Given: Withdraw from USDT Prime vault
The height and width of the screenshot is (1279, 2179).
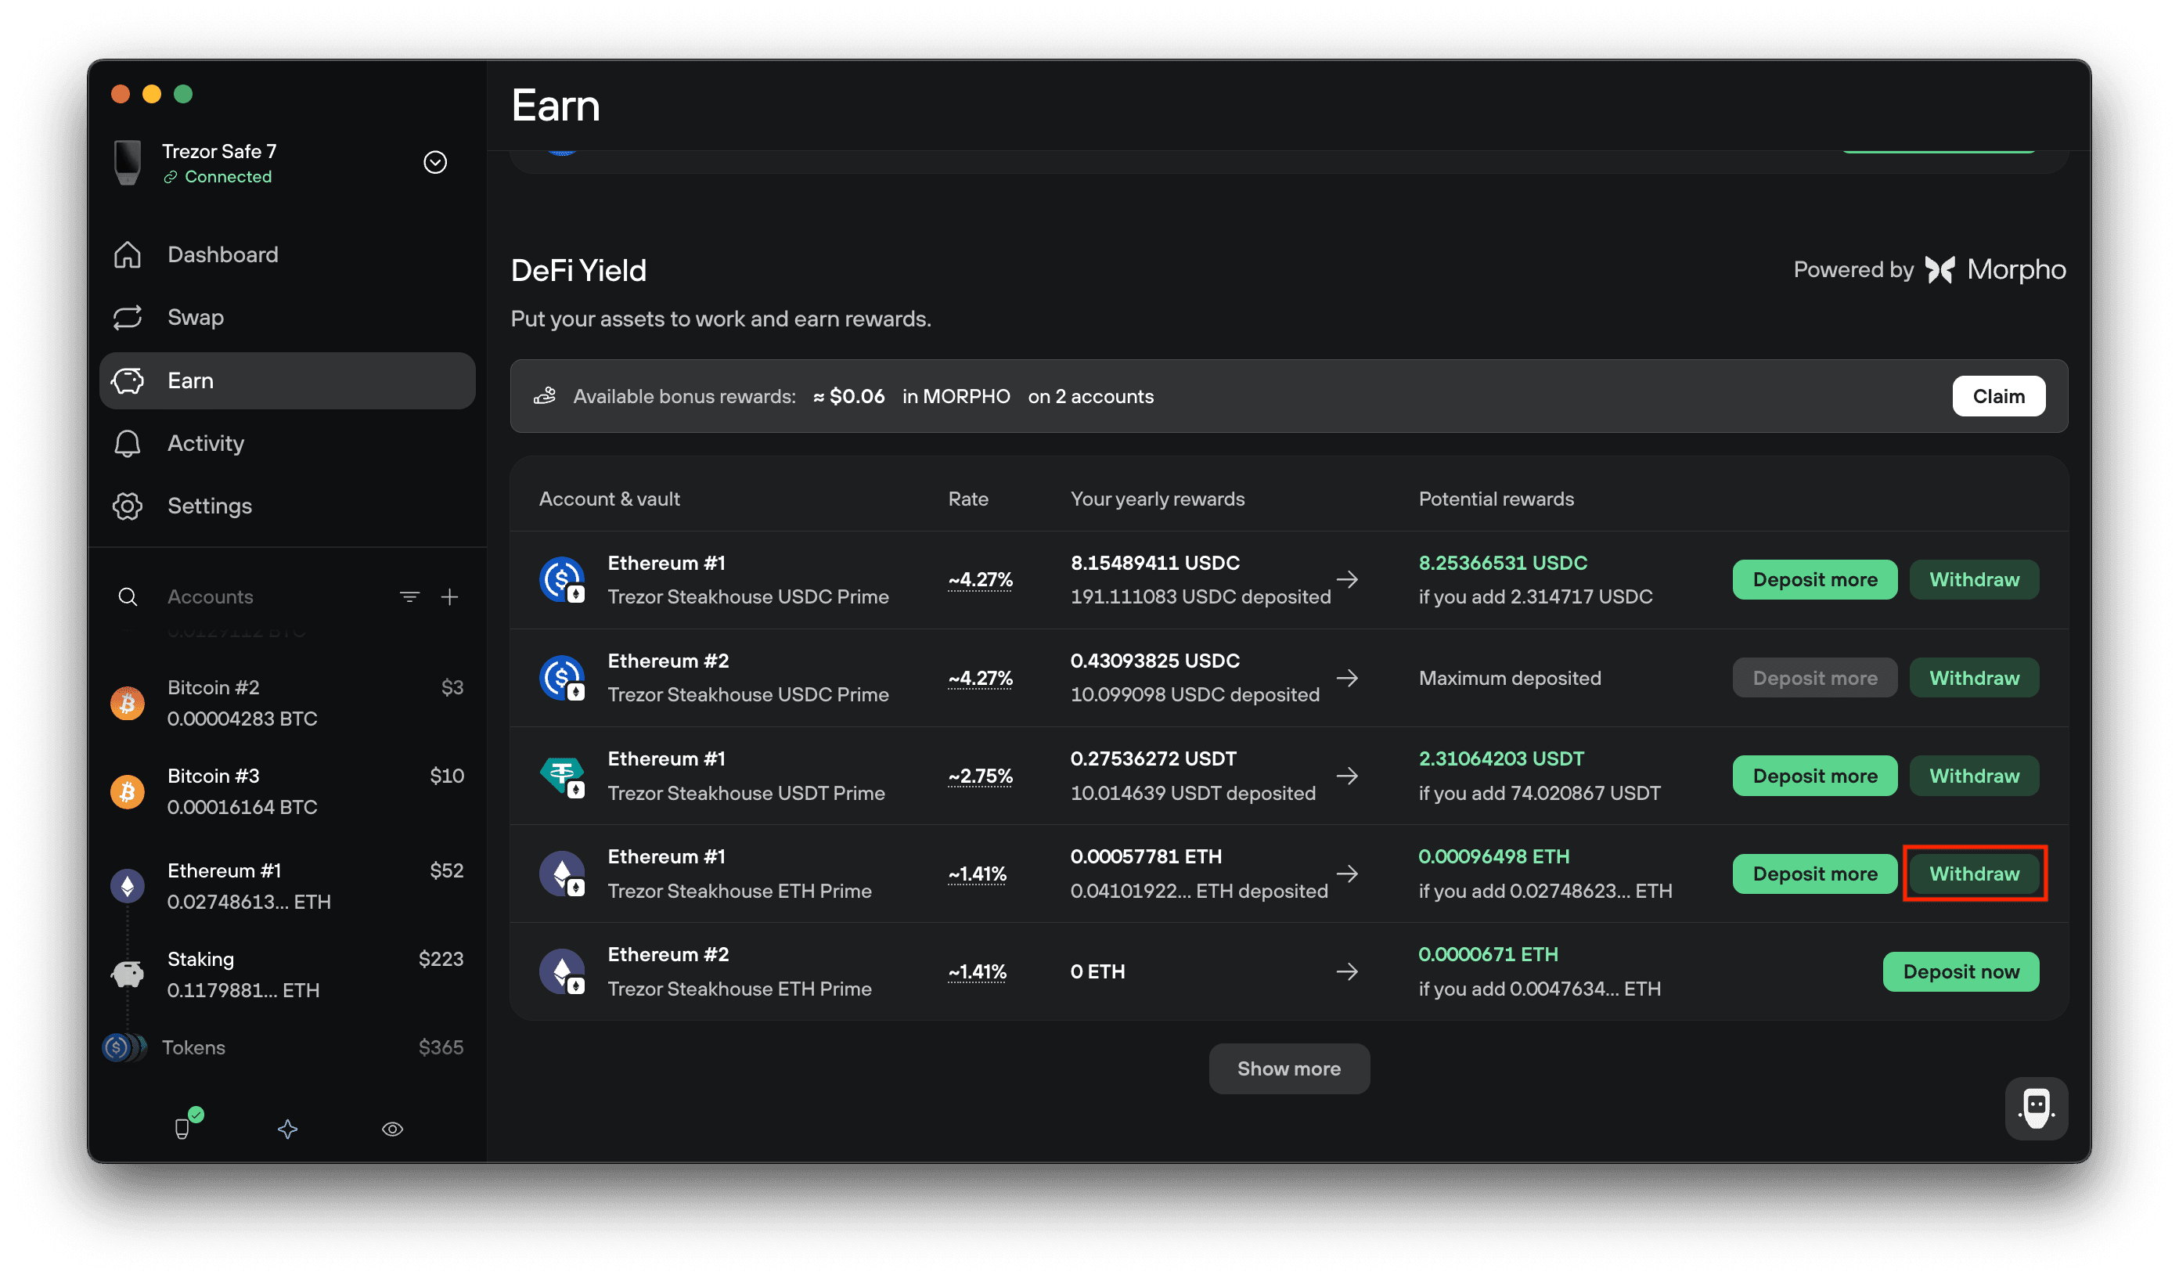Looking at the screenshot, I should click(x=1974, y=776).
